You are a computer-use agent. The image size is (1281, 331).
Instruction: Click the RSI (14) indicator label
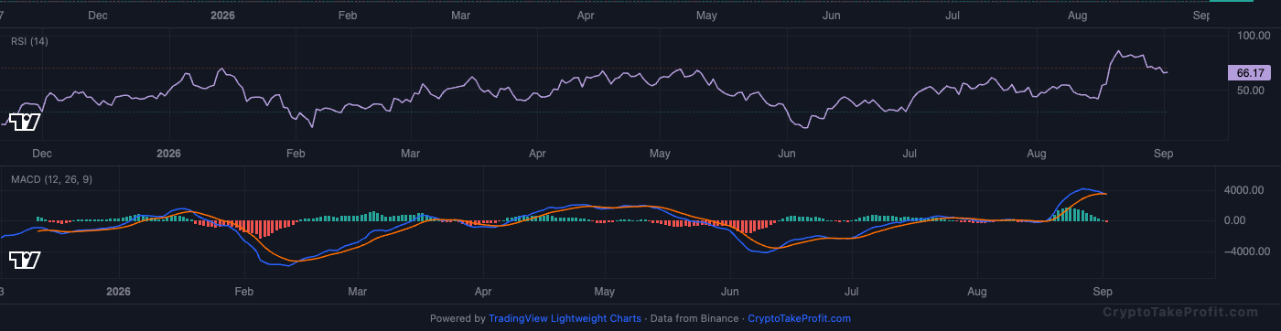[x=29, y=41]
